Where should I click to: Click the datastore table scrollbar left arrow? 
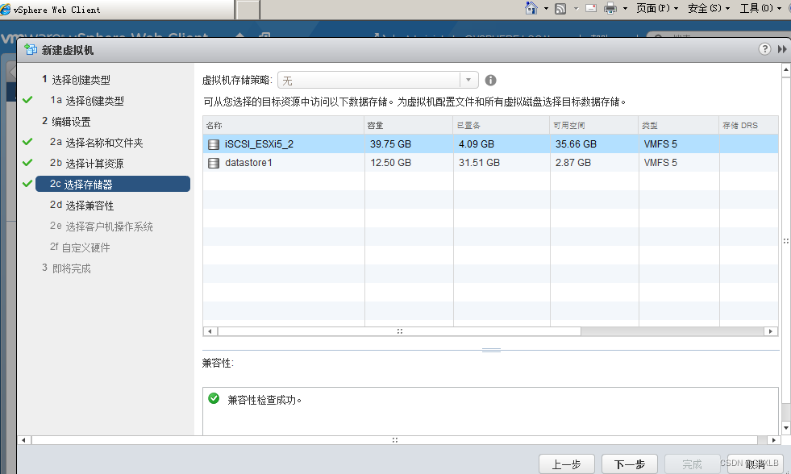pyautogui.click(x=210, y=331)
